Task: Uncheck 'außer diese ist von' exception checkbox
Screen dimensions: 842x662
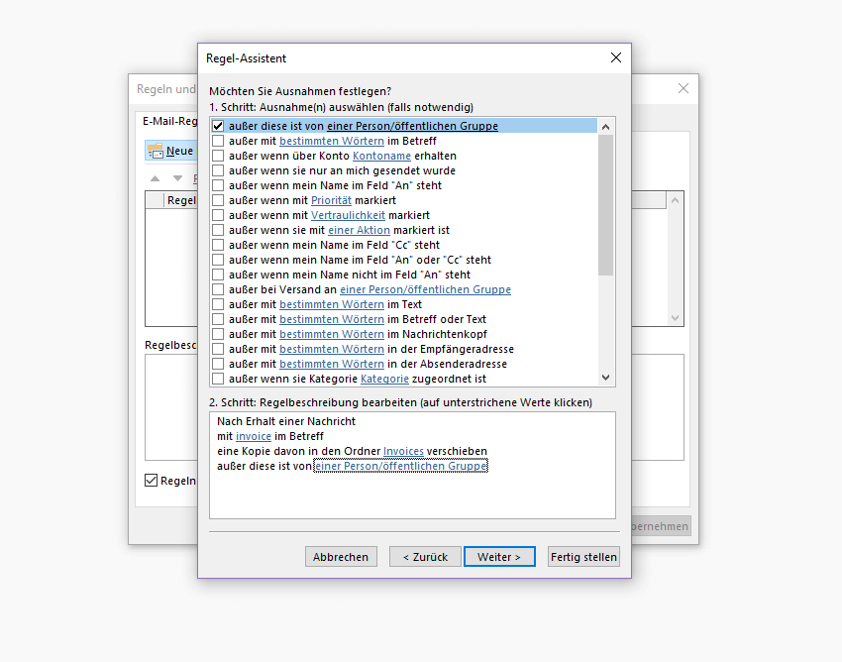Action: tap(218, 127)
